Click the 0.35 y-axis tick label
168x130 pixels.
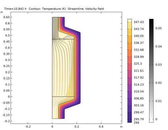(x=7, y=54)
